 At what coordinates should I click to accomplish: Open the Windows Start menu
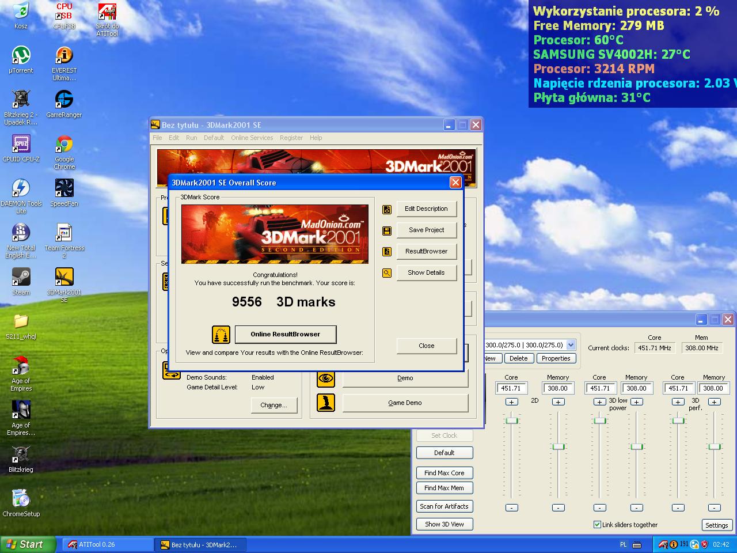pos(28,544)
